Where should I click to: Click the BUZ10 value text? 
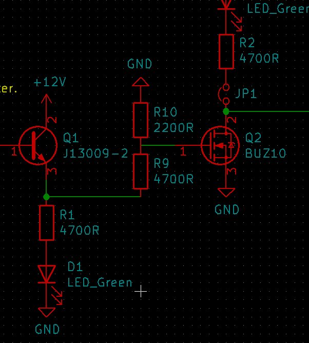pyautogui.click(x=265, y=153)
